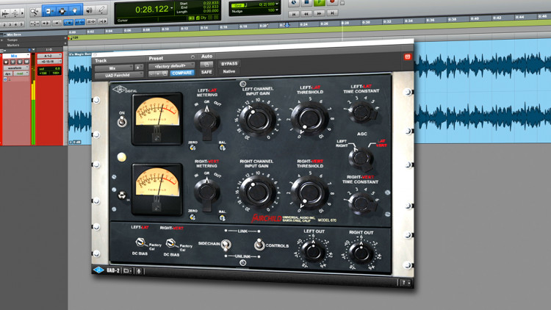Select the Selector tool in edit toolbar
Image resolution: width=551 pixels, height=310 pixels.
click(x=62, y=11)
